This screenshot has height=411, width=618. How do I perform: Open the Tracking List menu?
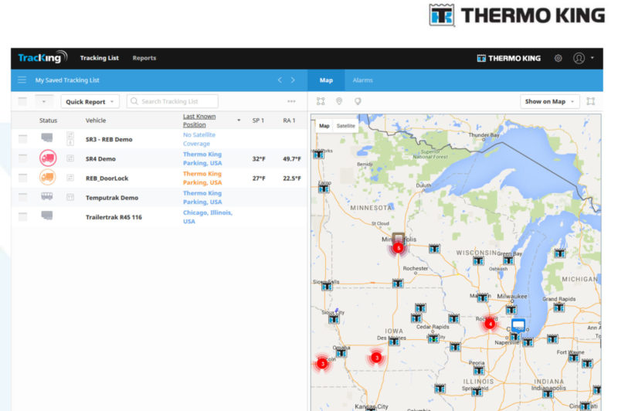100,58
